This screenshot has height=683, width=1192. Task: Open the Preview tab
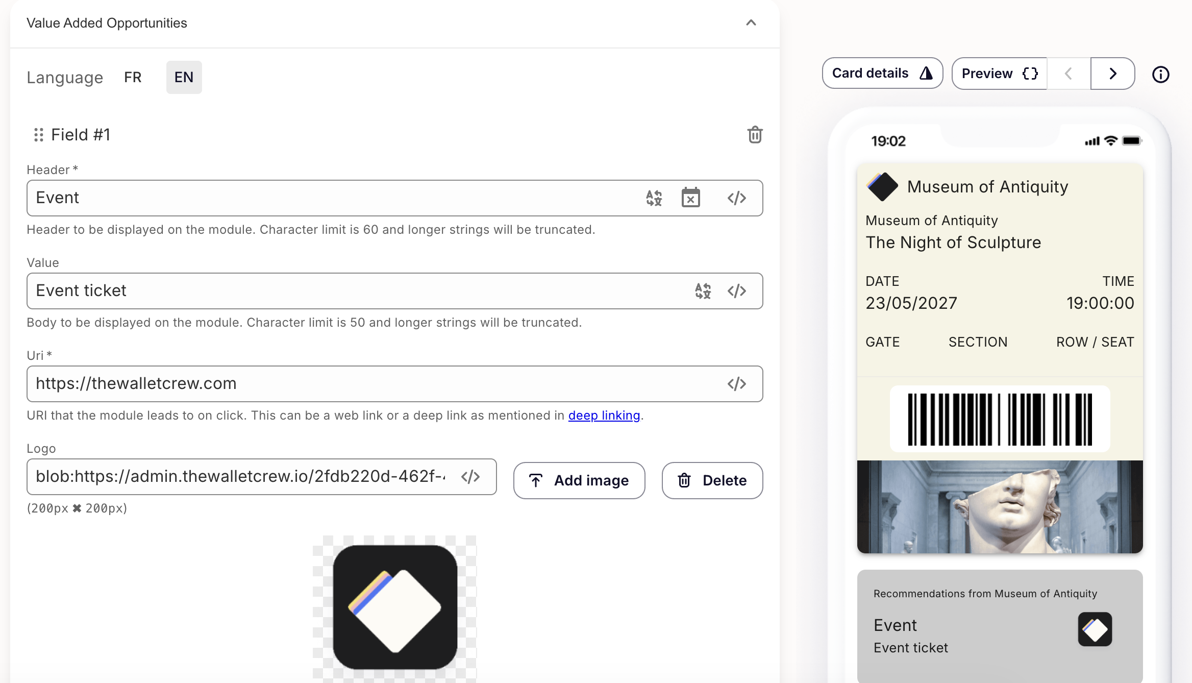[x=987, y=73]
